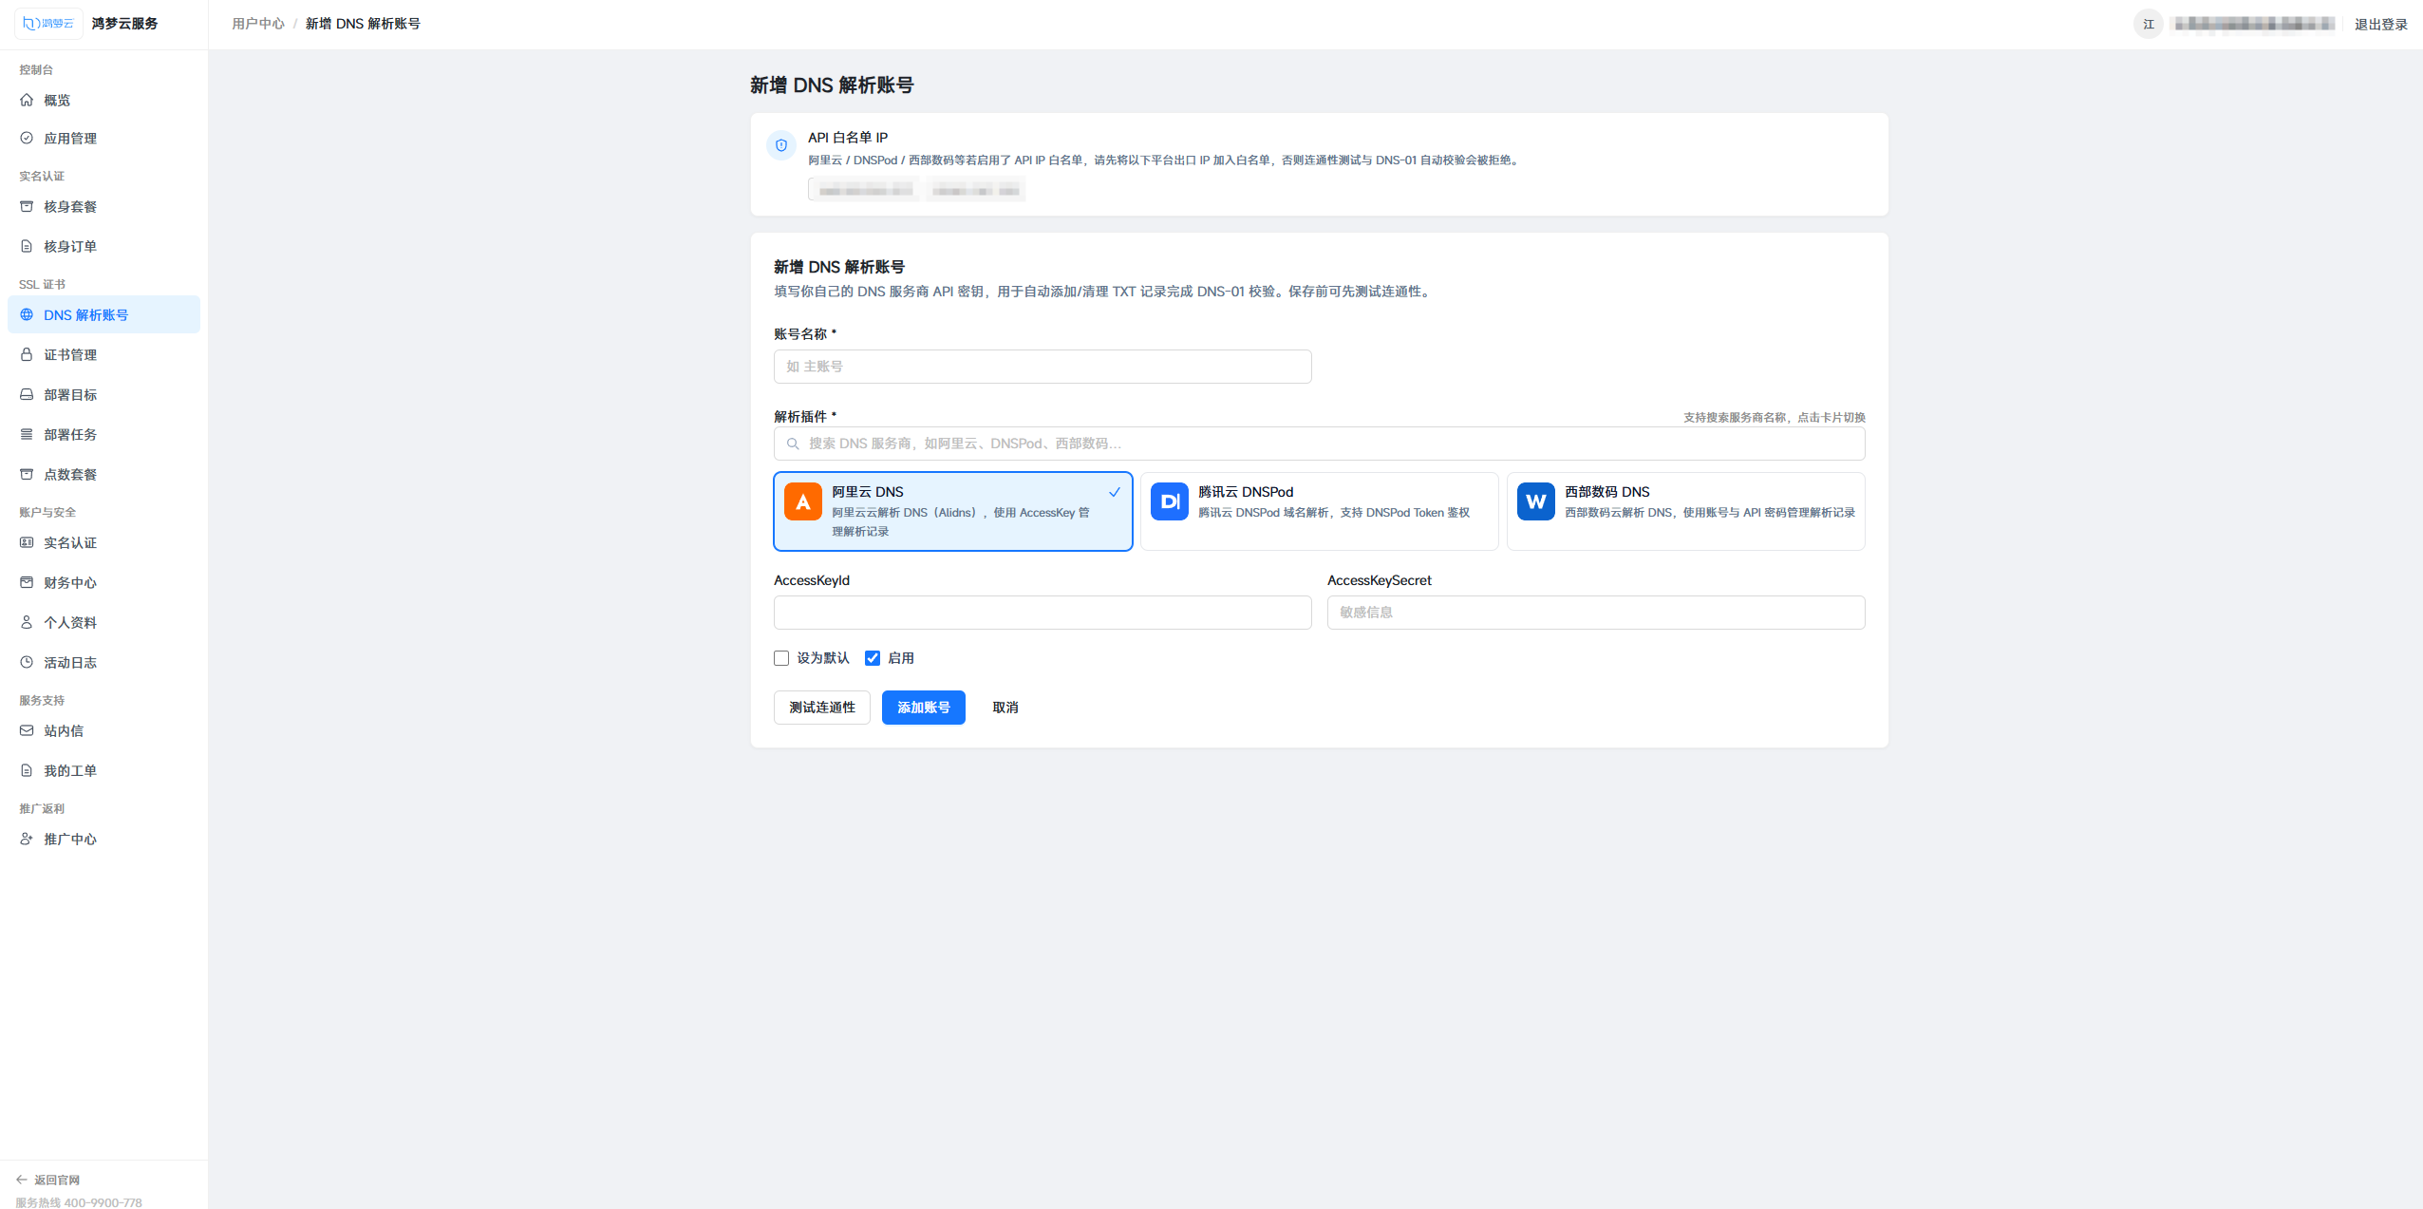The width and height of the screenshot is (2423, 1209).
Task: Click the 推广中心 user-plus icon
Action: tap(27, 839)
